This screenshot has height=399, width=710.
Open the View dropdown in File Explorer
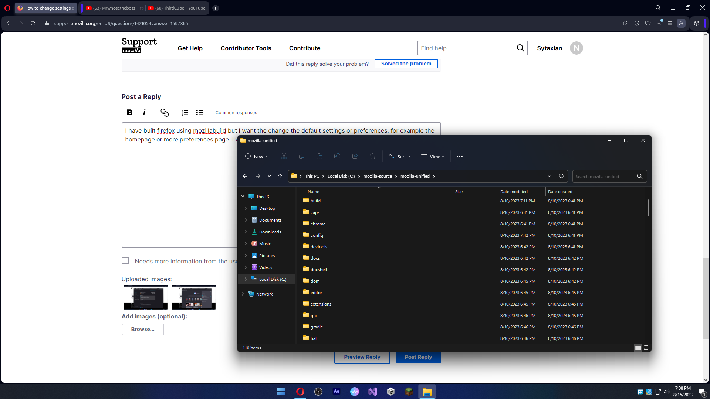pos(433,156)
